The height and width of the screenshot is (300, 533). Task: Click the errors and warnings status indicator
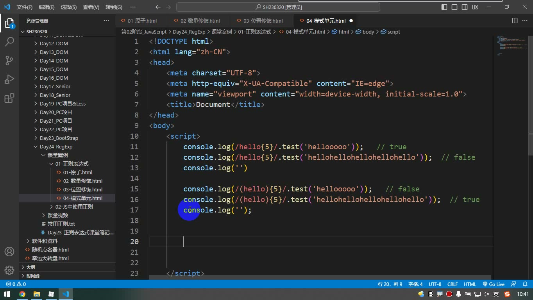(x=16, y=284)
